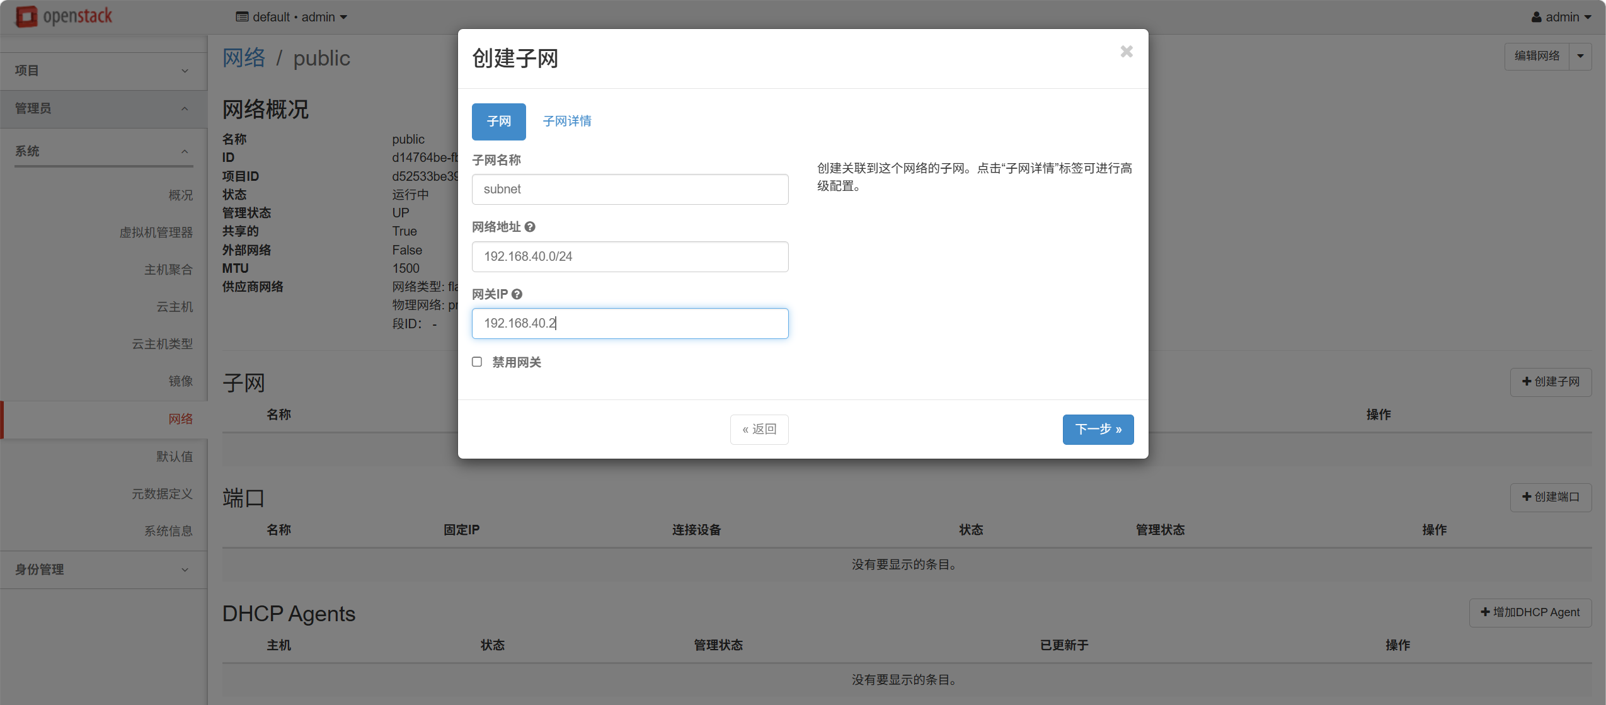This screenshot has height=705, width=1606.
Task: Focus the 网络地址 input field
Action: click(x=630, y=256)
